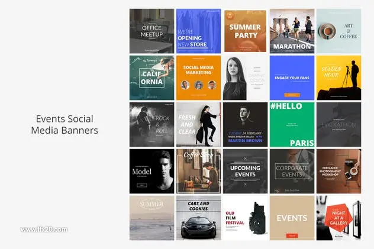Click the Fresh and Clear banner

(x=198, y=124)
